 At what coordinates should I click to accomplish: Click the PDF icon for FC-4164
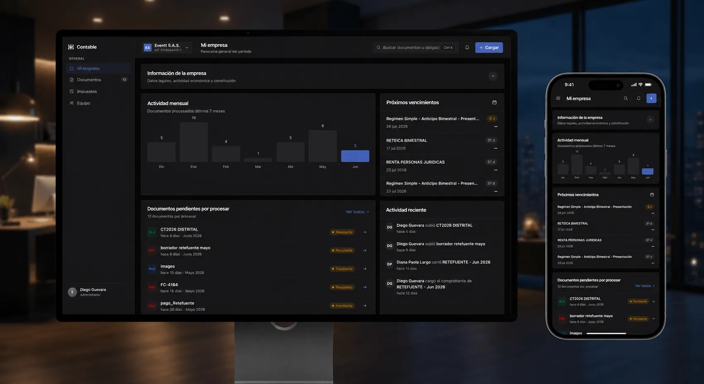(x=152, y=287)
